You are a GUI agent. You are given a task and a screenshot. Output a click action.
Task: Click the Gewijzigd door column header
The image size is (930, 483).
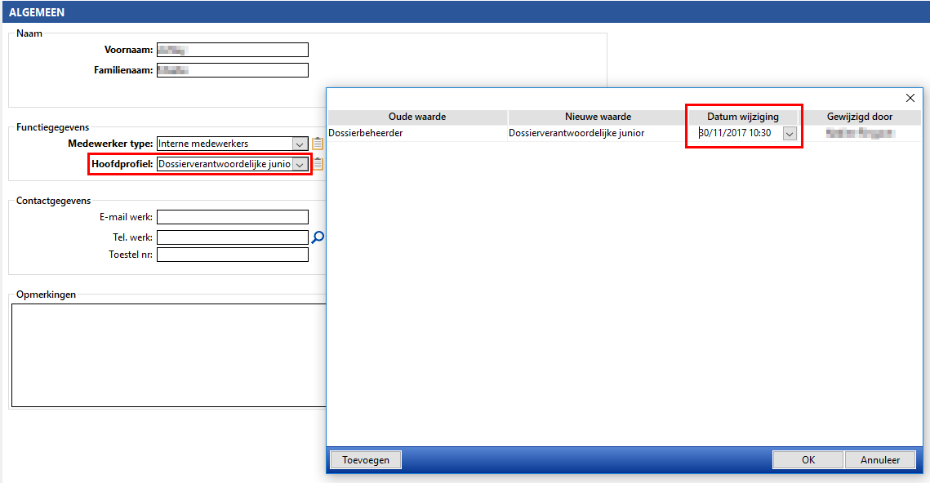click(860, 117)
